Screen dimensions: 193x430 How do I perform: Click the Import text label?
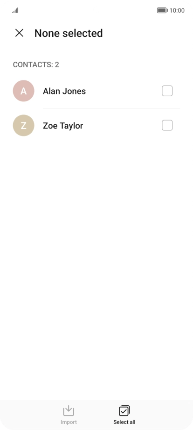tap(69, 422)
